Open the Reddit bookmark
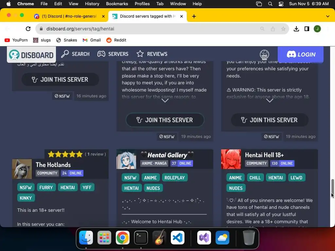 (x=116, y=40)
